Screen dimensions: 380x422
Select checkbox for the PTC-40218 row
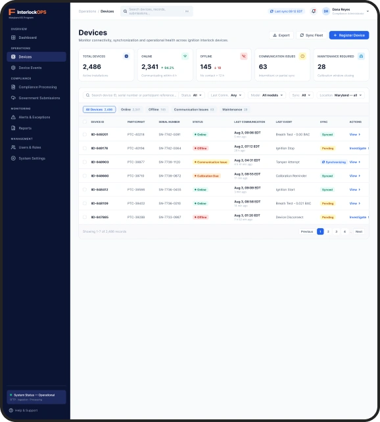click(85, 134)
